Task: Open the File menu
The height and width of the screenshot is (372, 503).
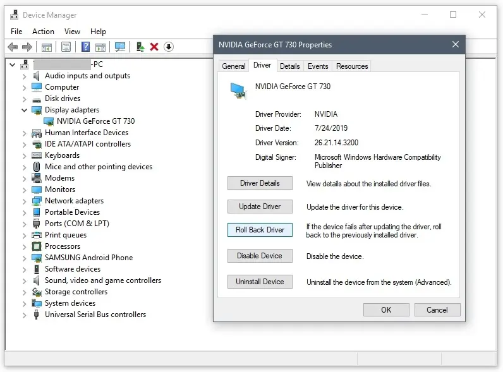Action: (x=16, y=32)
